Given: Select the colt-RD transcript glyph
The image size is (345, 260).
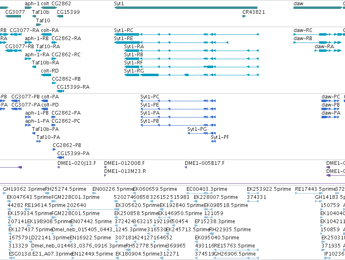Looking at the screenshot, I should point(46,75).
